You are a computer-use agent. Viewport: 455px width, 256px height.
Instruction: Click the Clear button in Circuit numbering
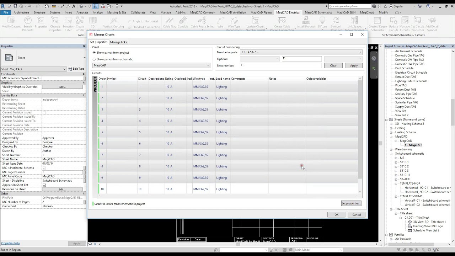pyautogui.click(x=333, y=65)
